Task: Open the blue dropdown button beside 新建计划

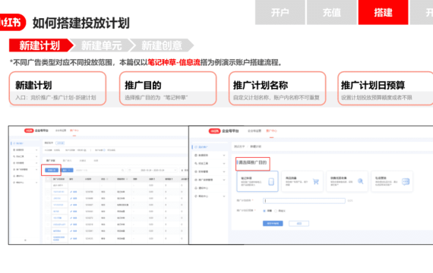Action: [67, 170]
